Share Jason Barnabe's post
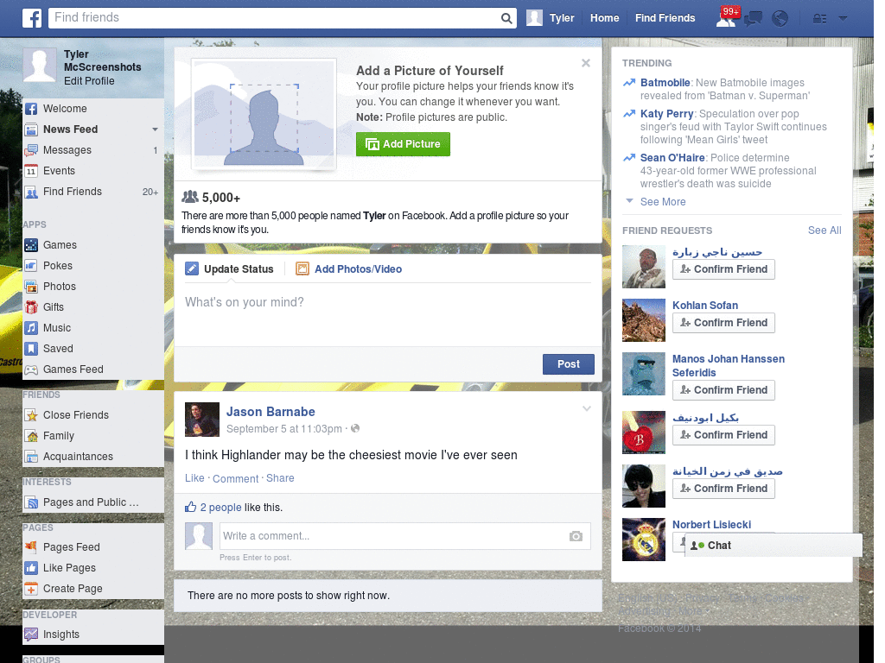Viewport: 885px width, 663px height. tap(280, 478)
